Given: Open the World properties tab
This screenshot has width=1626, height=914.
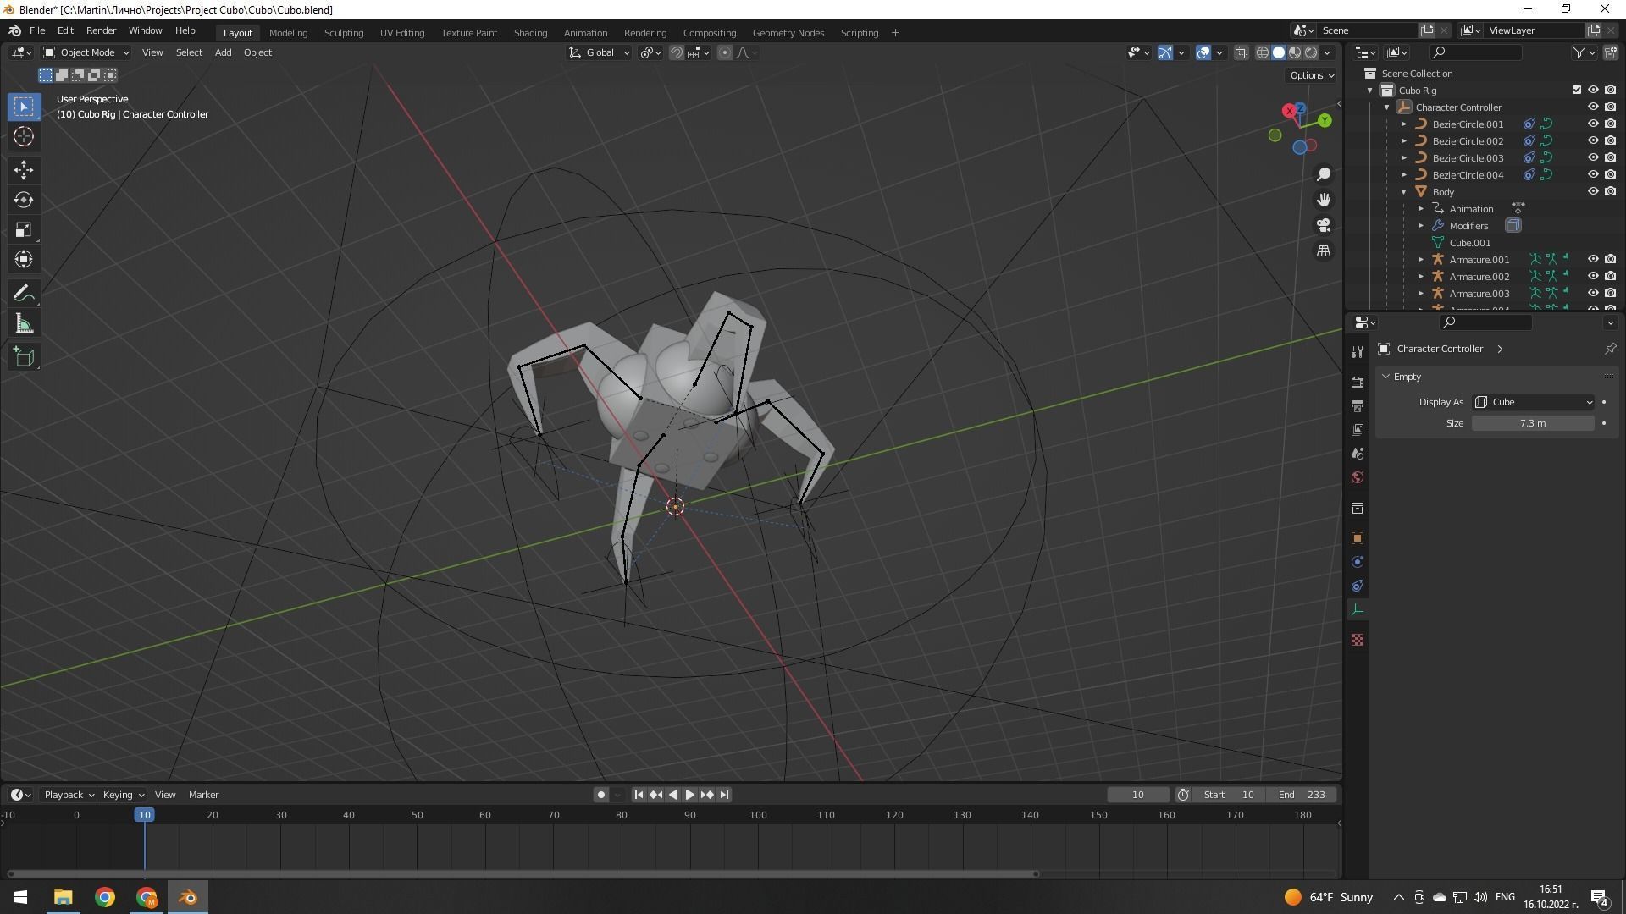Looking at the screenshot, I should tap(1358, 477).
